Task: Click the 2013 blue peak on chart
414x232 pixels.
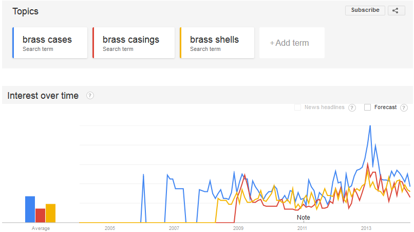Action: pyautogui.click(x=370, y=126)
